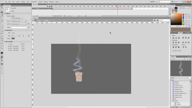
Task: Open the Commands menu
Action: coord(33,2)
